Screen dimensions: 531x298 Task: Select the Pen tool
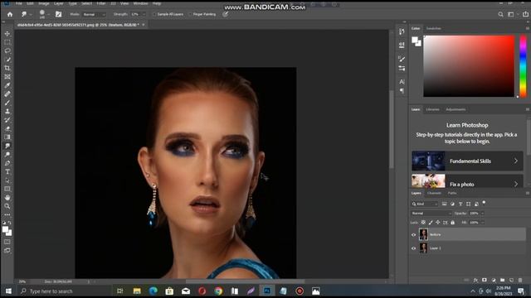pyautogui.click(x=7, y=163)
